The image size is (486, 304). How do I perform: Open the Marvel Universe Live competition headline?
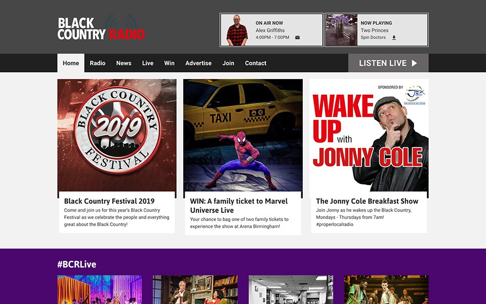tap(239, 206)
